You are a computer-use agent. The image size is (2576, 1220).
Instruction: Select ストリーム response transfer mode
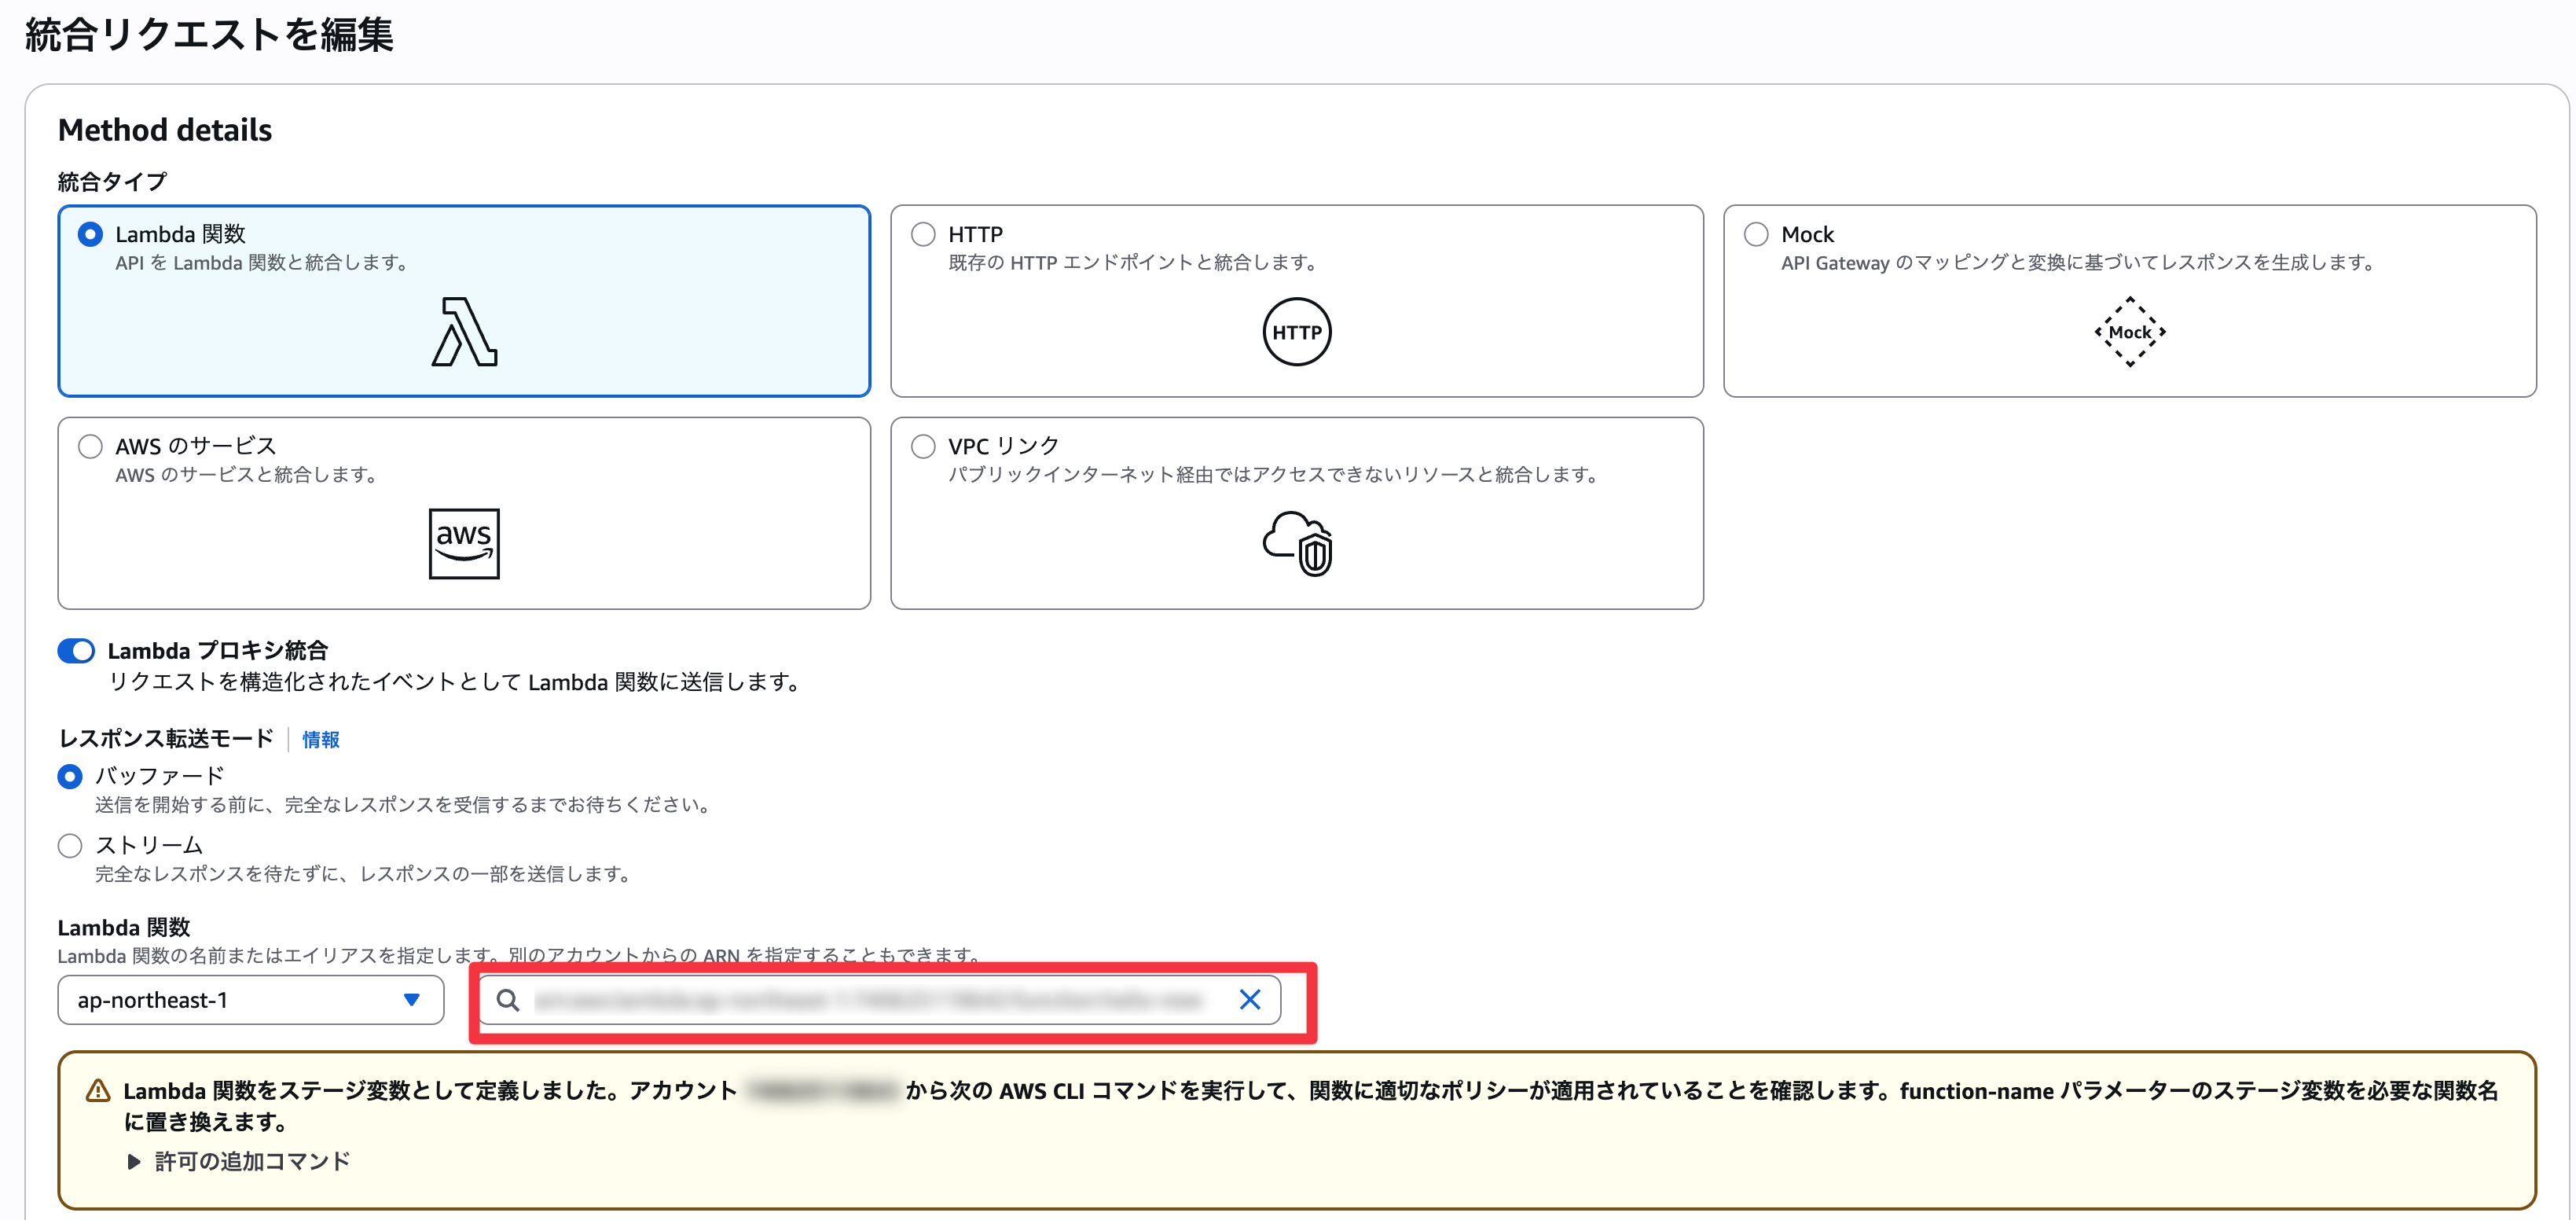[x=70, y=846]
